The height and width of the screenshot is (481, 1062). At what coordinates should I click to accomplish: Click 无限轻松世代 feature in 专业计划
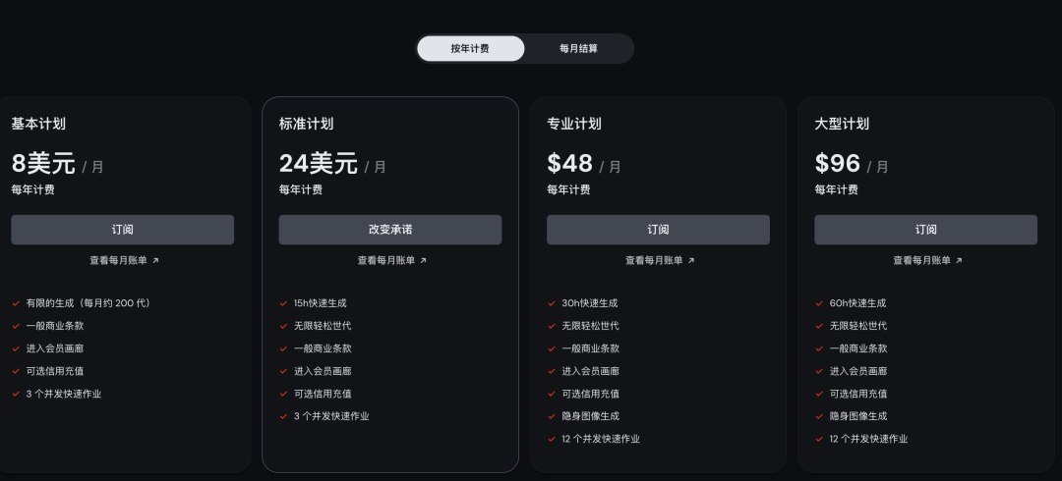[x=590, y=326]
